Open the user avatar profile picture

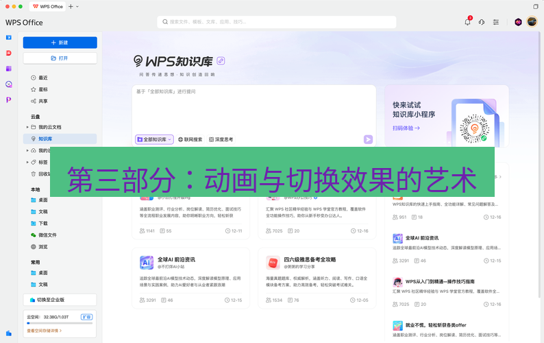click(532, 21)
